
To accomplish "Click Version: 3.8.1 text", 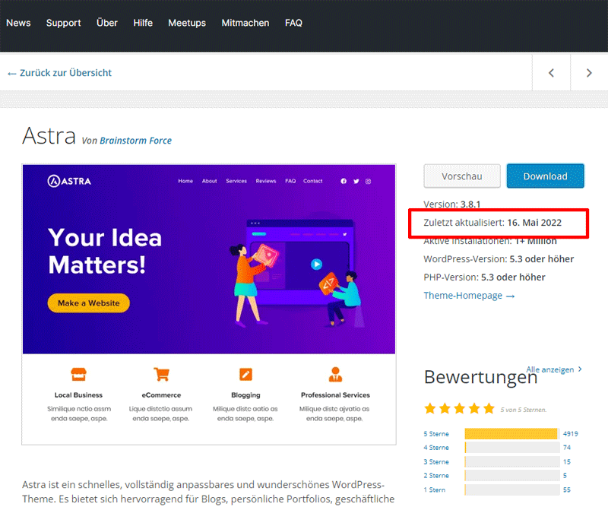I will click(x=451, y=204).
